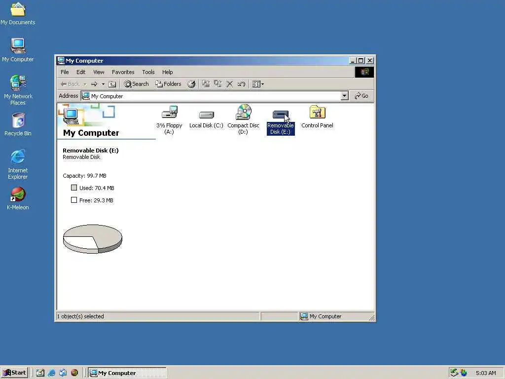505x379 pixels.
Task: Click the '1 object(s) selected' status text
Action: click(80, 316)
